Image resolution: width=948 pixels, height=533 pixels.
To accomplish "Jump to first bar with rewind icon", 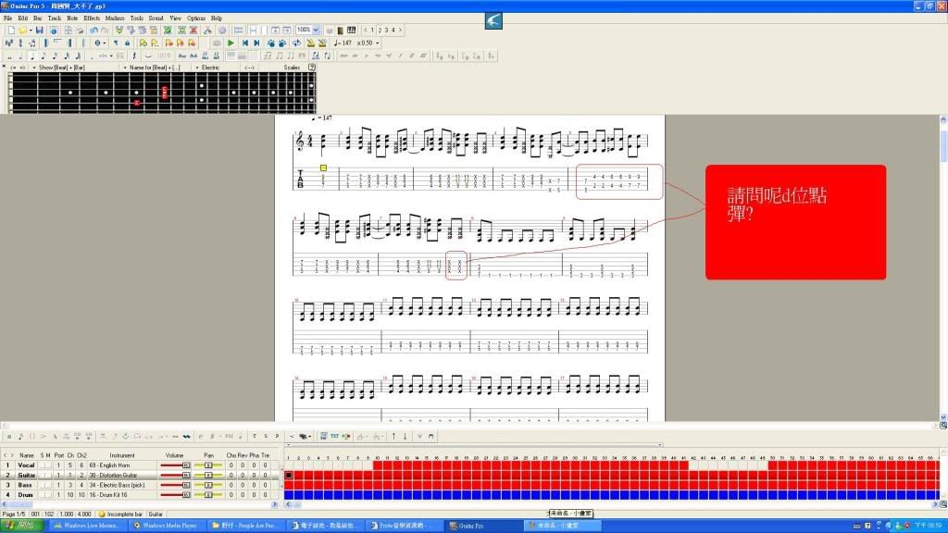I will pyautogui.click(x=245, y=43).
